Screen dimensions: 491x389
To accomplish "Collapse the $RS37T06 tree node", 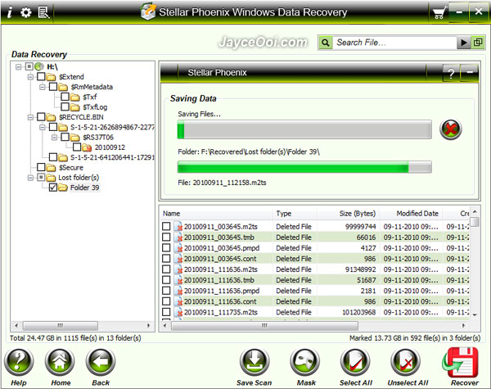I will 54,138.
